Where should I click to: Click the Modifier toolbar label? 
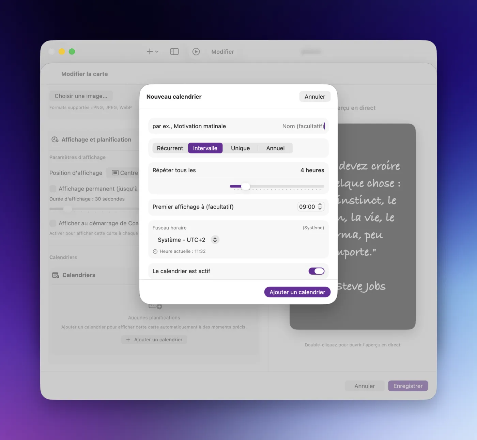222,52
